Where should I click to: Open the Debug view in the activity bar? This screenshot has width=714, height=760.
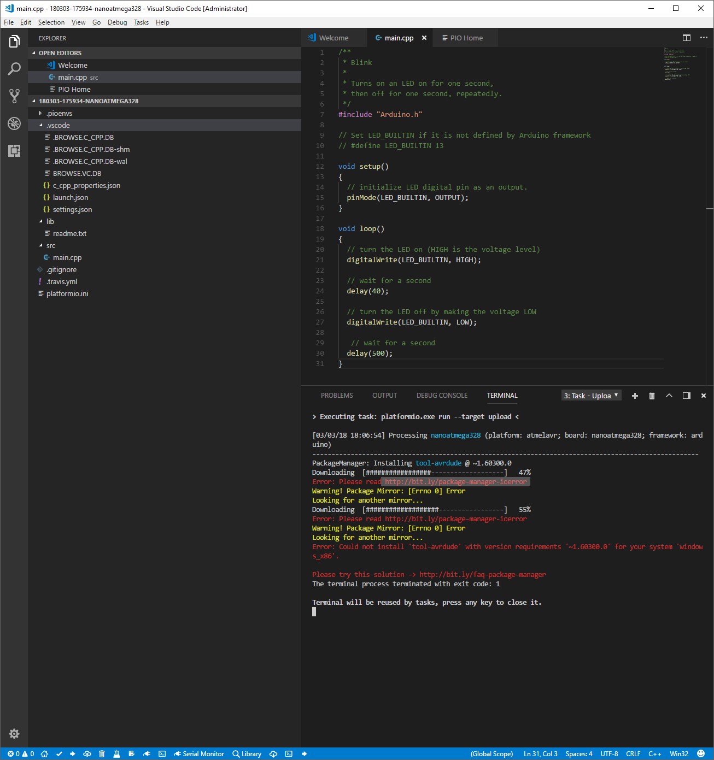pos(14,123)
